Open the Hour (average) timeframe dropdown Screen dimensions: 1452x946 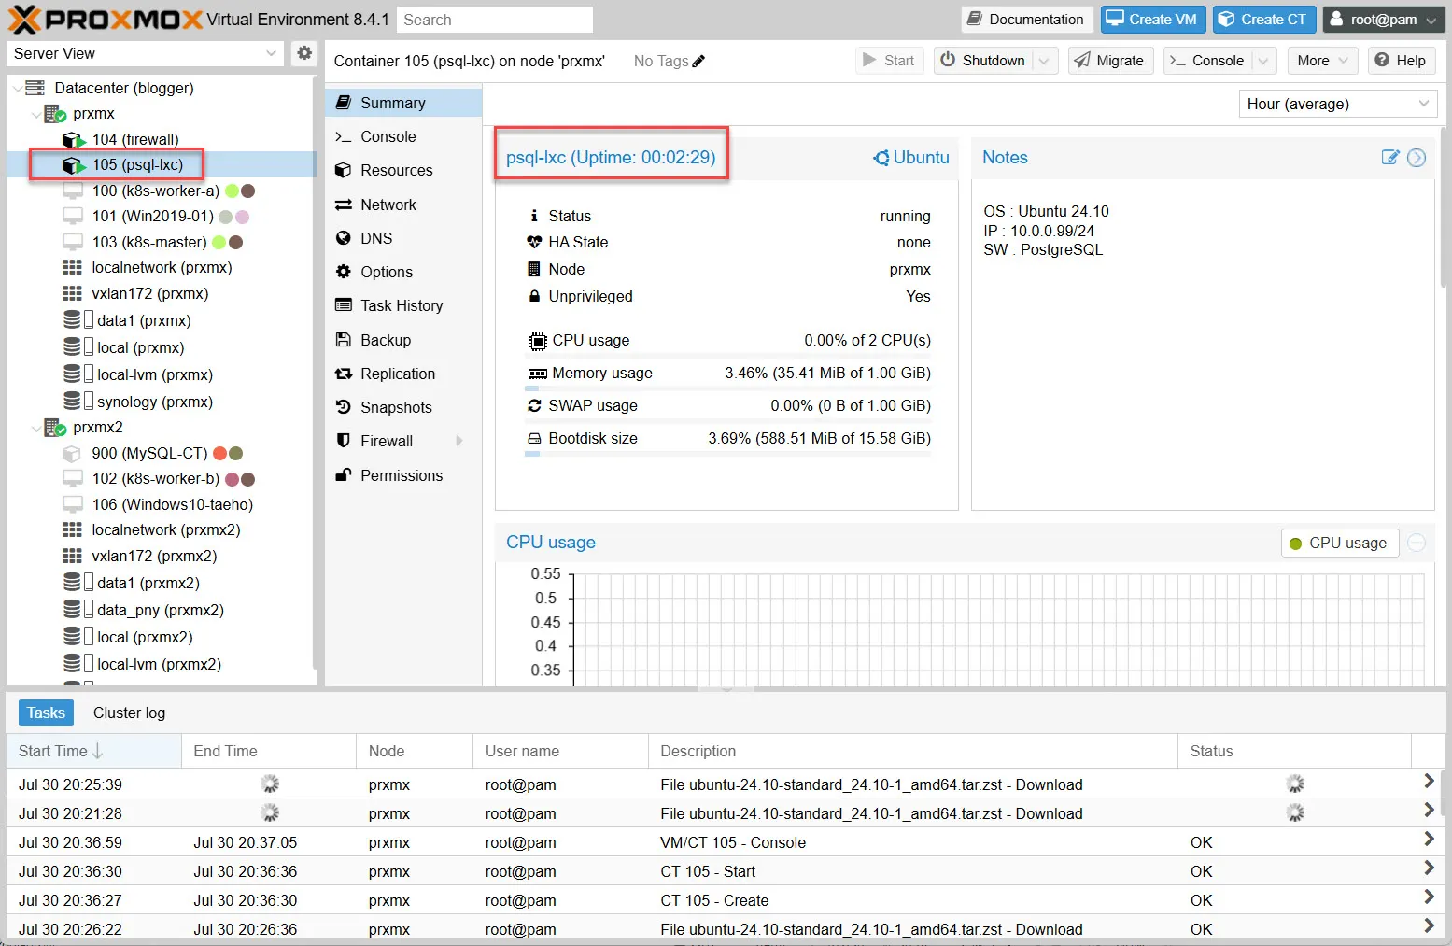(x=1337, y=104)
